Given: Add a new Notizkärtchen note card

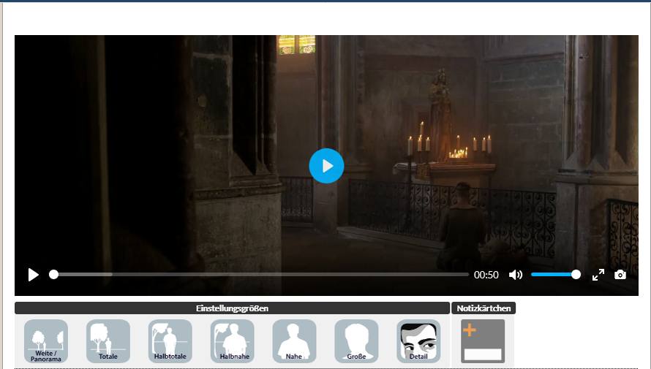Looking at the screenshot, I should pos(483,341).
